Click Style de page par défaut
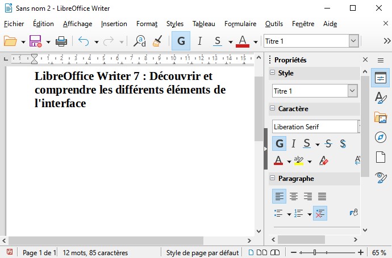This screenshot has width=392, height=258. point(202,253)
